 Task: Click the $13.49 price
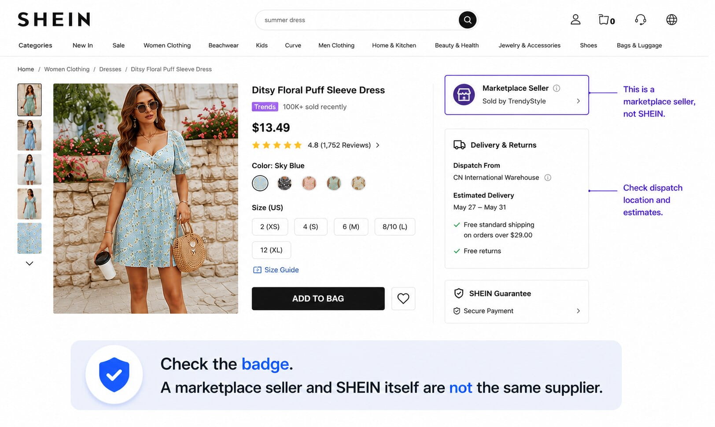271,128
